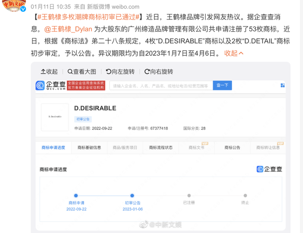Click the red 全国企业信用查询系统 banner
Image resolution: width=303 pixels, height=233 pixels.
point(86,85)
